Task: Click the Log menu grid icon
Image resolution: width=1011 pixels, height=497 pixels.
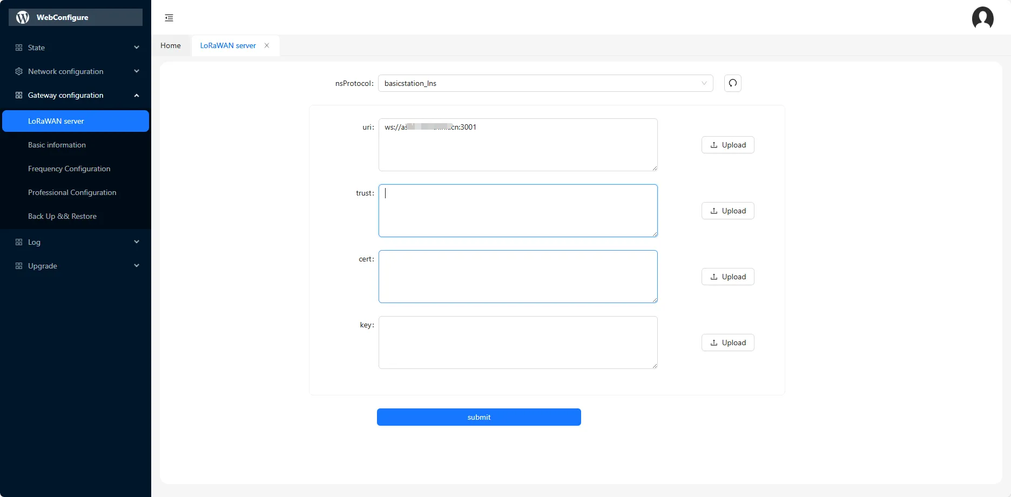Action: click(x=19, y=242)
